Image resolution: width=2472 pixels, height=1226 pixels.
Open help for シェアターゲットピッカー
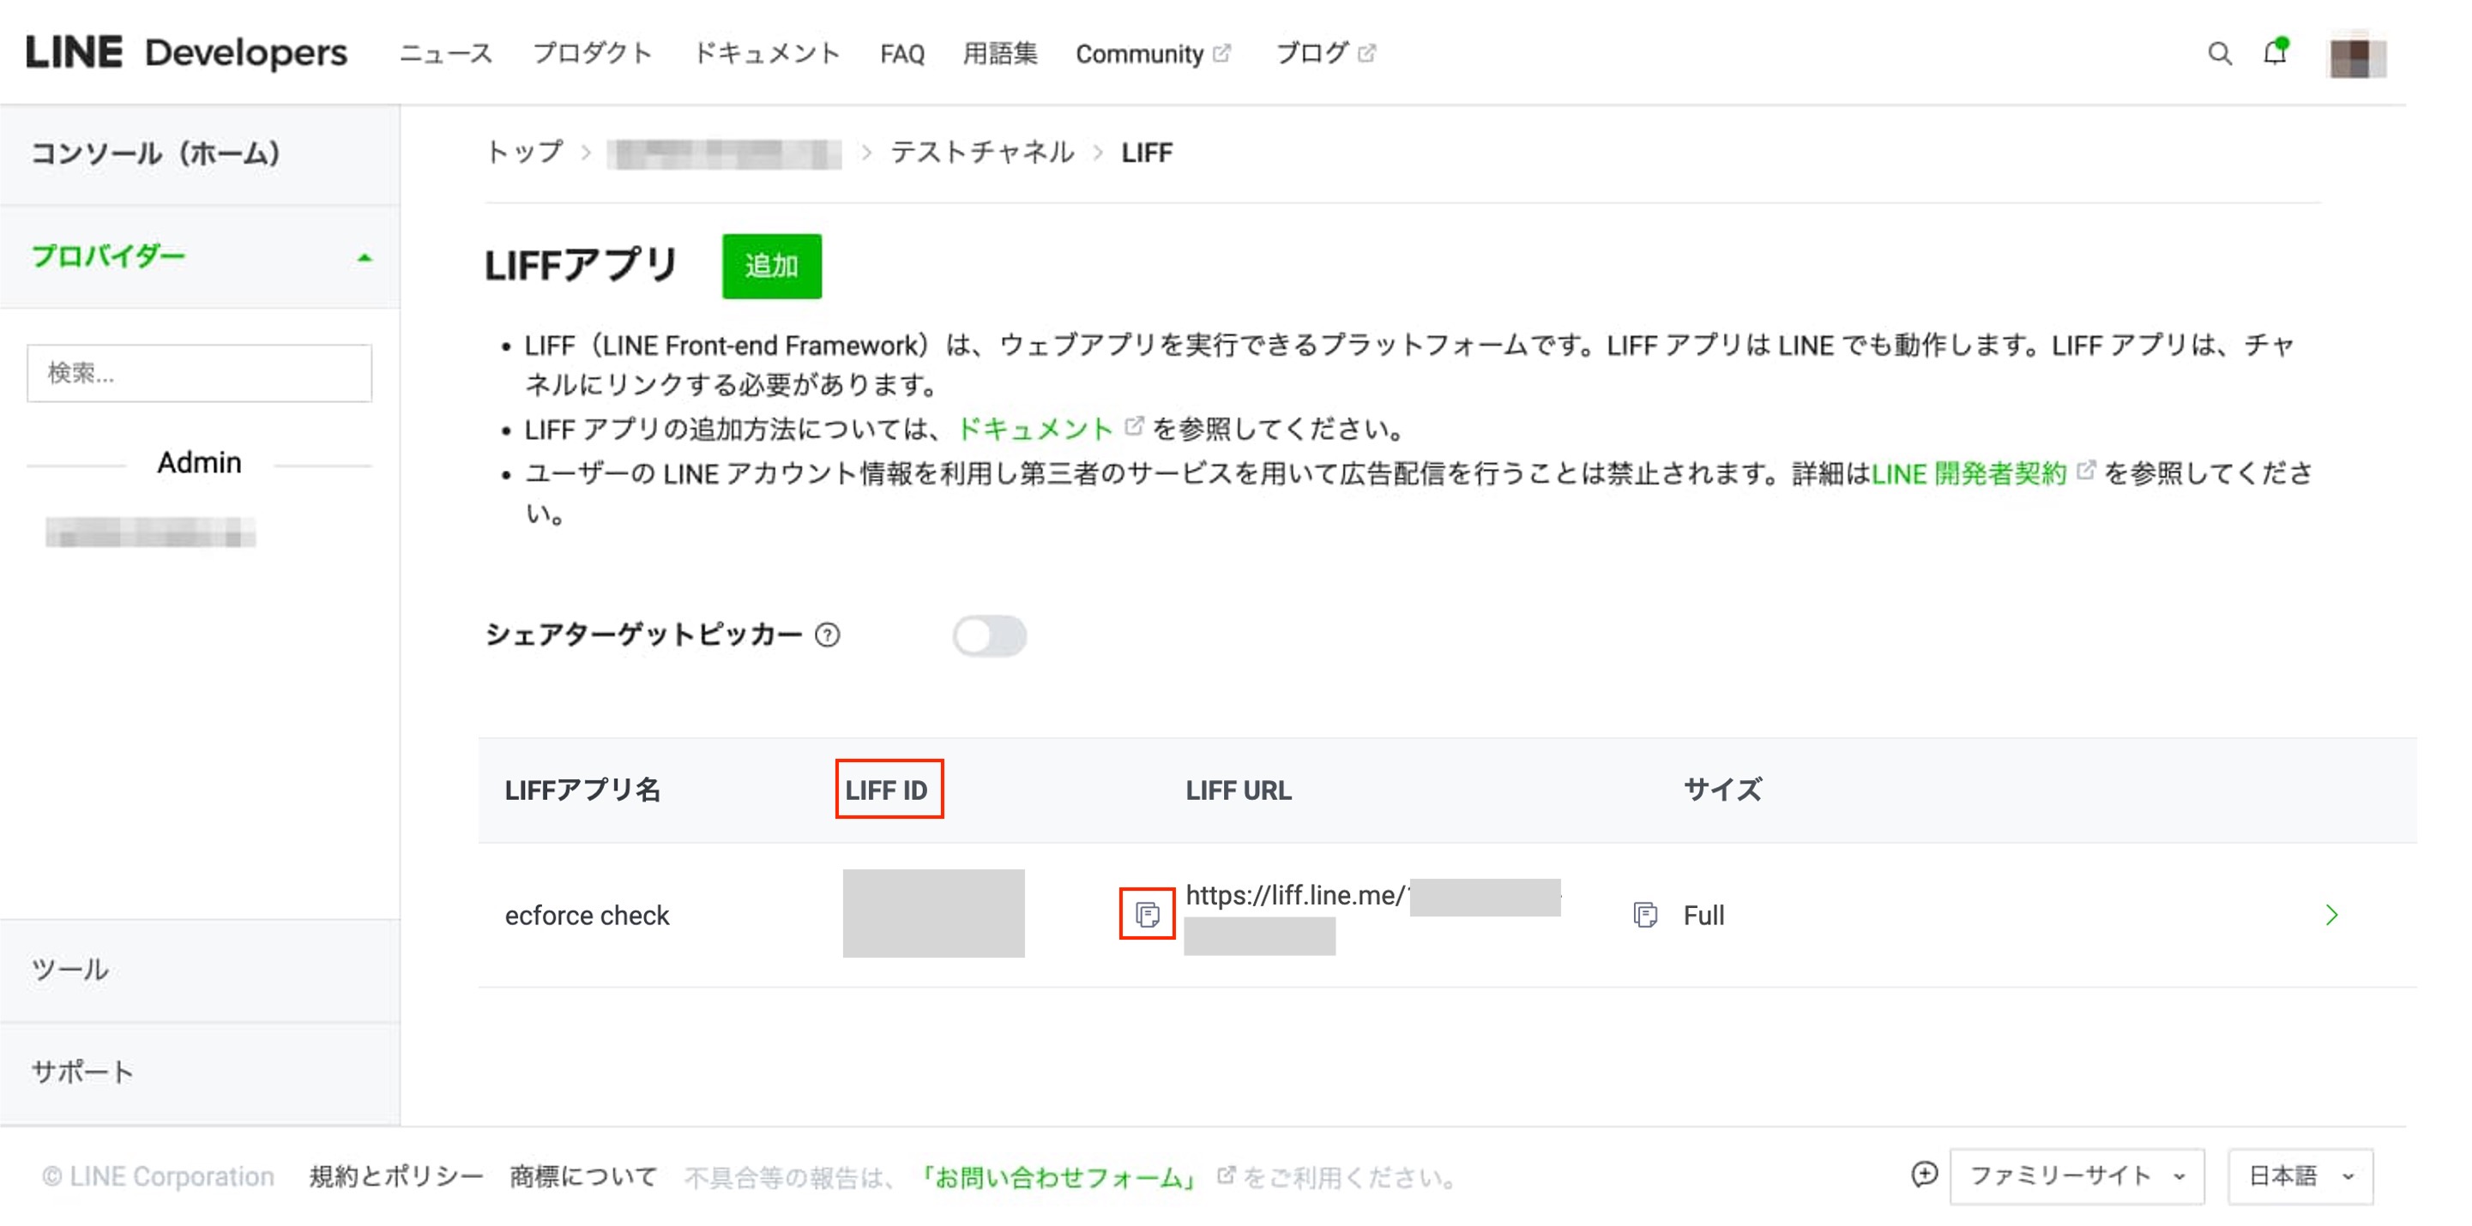click(x=827, y=635)
